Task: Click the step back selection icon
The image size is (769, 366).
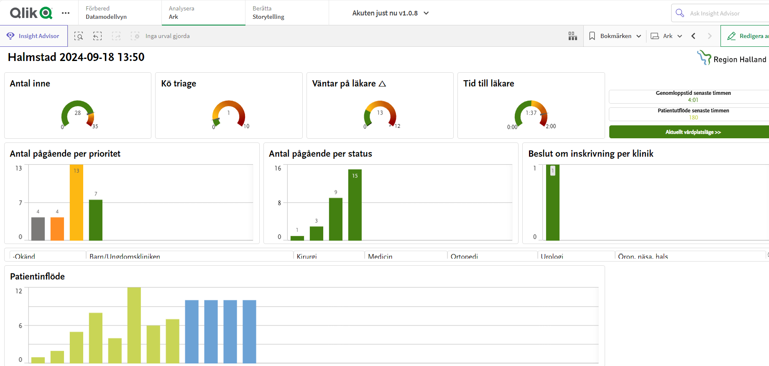Action: pyautogui.click(x=97, y=36)
